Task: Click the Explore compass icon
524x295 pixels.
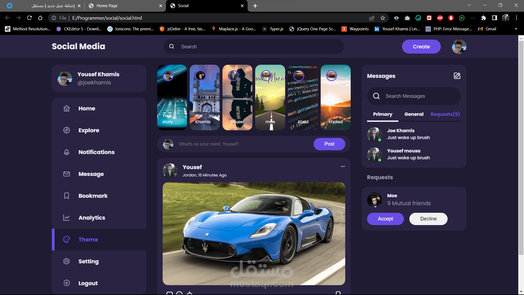Action: click(67, 130)
